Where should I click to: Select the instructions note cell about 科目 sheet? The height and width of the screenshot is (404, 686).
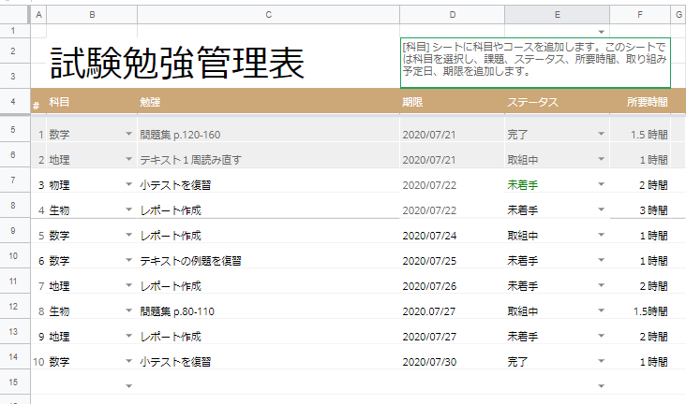coord(535,63)
